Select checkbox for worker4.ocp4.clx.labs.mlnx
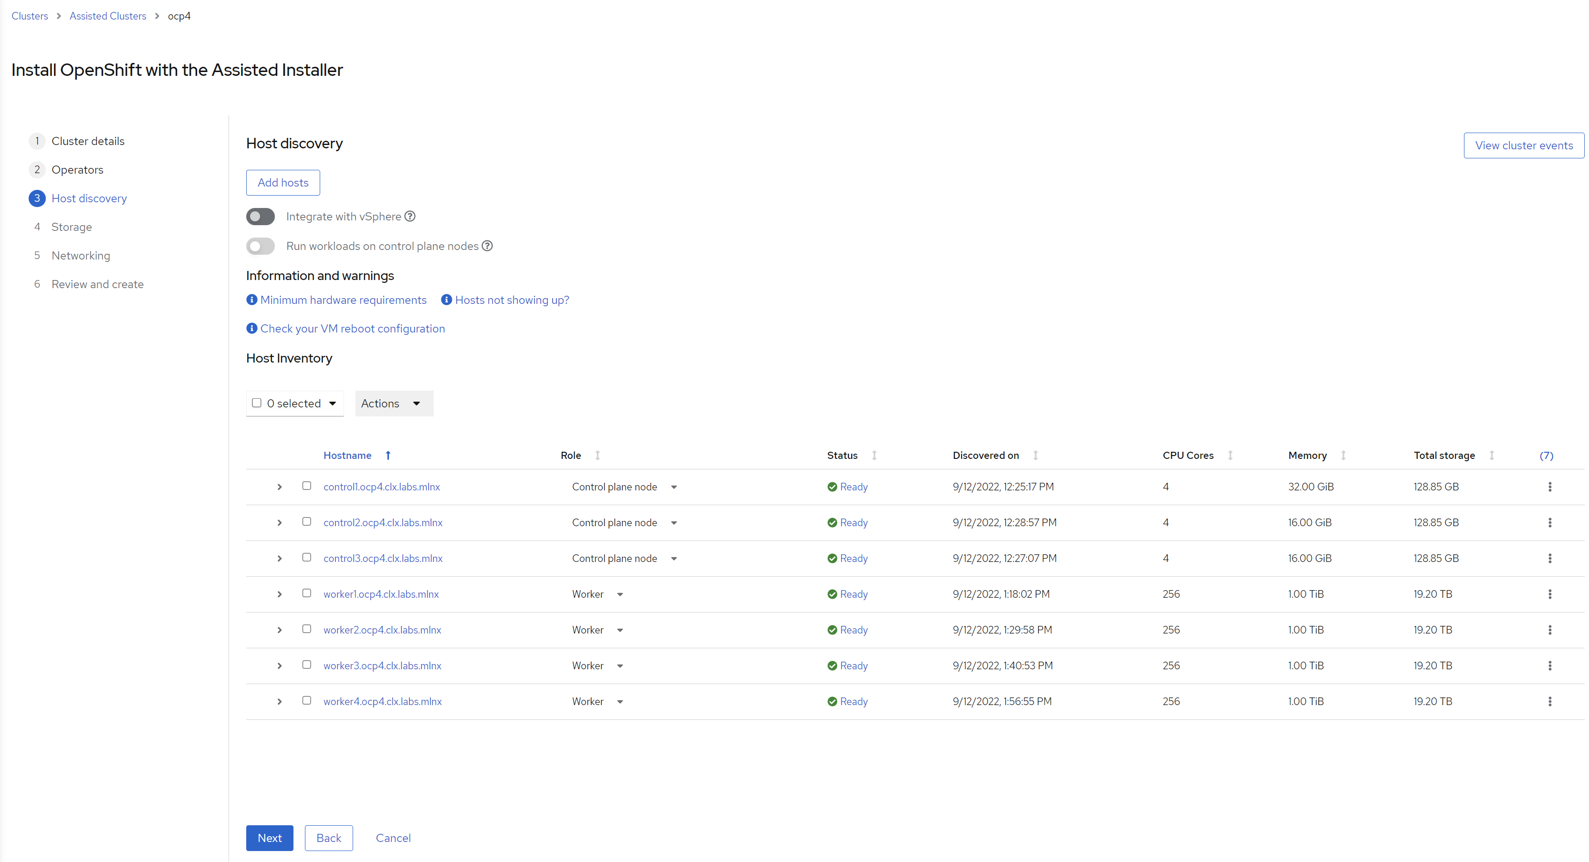Screen dimensions: 1589x862 tap(306, 700)
